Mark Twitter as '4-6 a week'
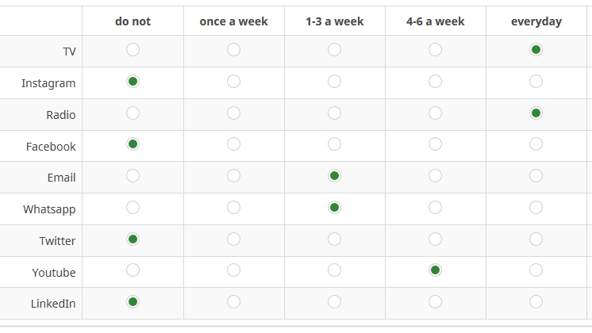The image size is (592, 333). [435, 239]
